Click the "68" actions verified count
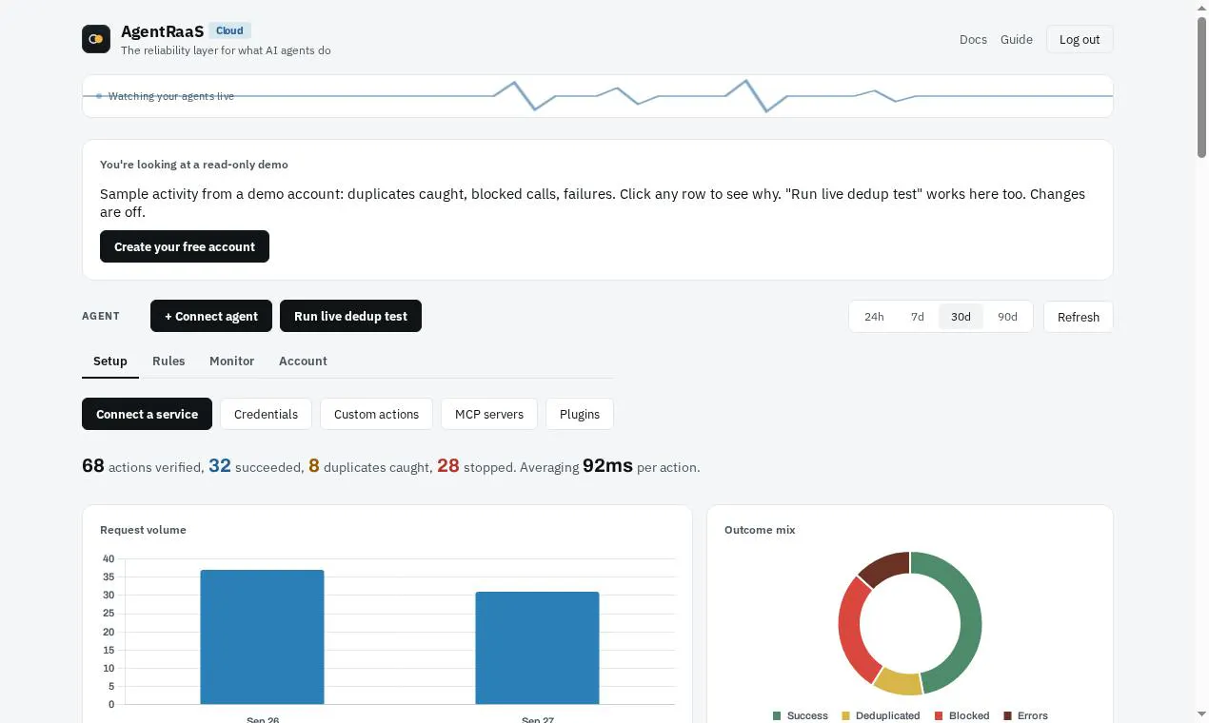Screen dimensions: 1209x723 point(93,466)
